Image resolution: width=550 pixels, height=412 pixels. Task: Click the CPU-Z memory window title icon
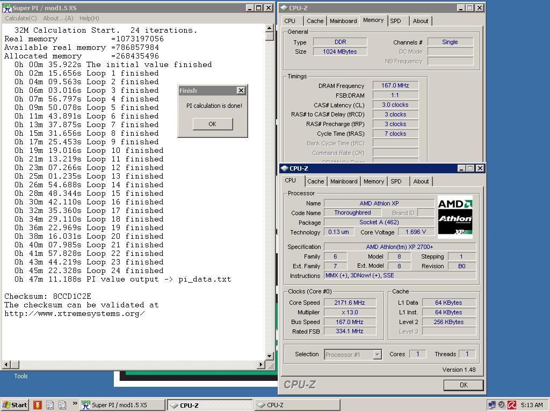tap(284, 8)
